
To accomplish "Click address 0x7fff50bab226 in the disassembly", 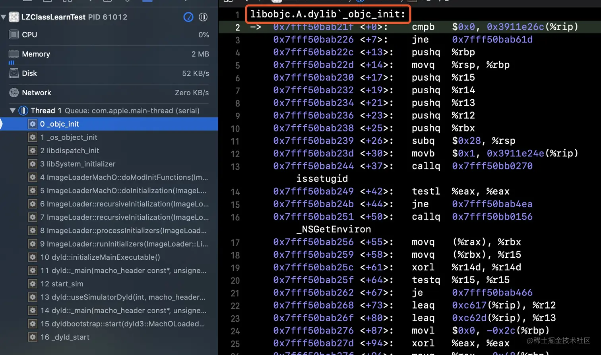I will (x=313, y=39).
